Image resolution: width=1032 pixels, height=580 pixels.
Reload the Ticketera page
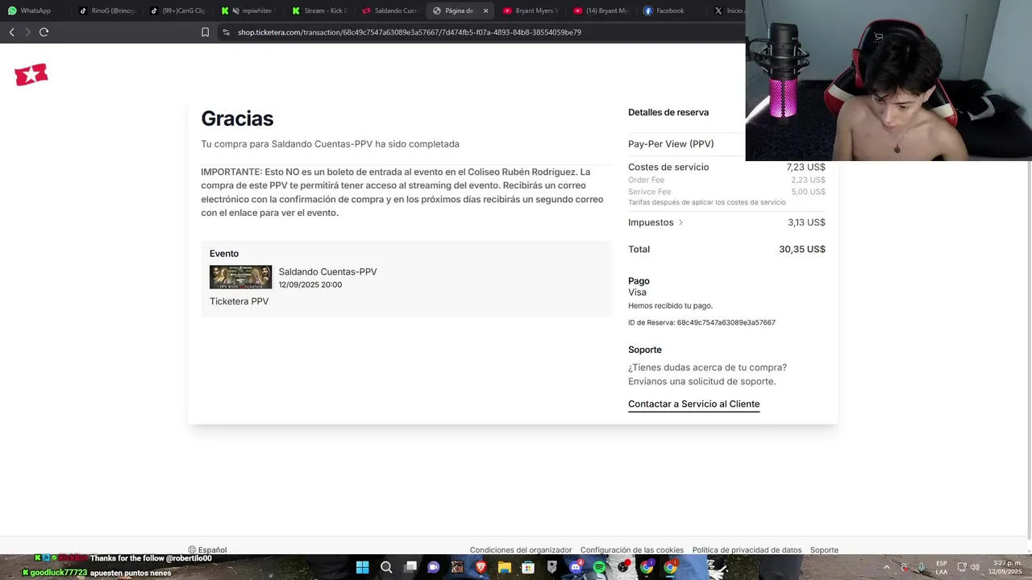(x=44, y=32)
